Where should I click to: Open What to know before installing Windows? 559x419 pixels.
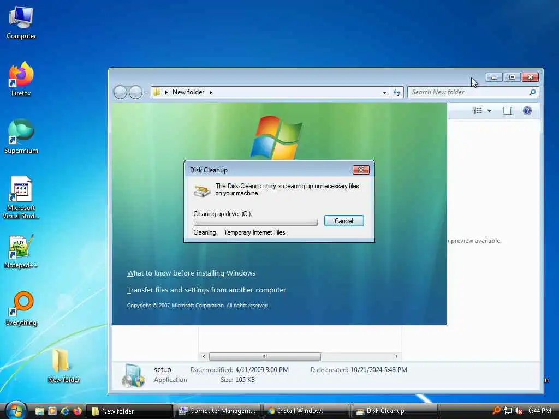tap(191, 273)
